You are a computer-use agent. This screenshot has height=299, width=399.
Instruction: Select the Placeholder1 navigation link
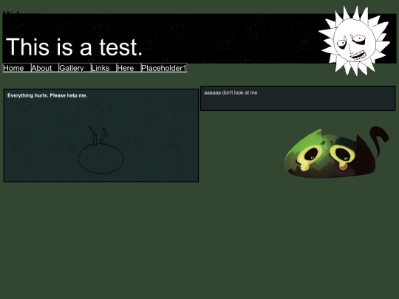click(164, 68)
